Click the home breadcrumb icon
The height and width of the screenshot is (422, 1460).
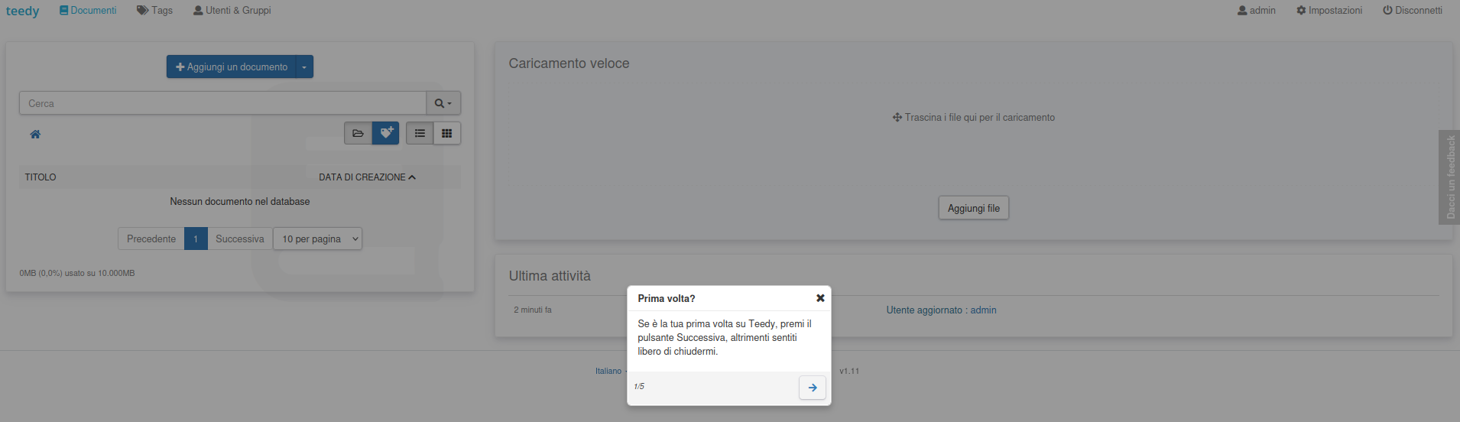pyautogui.click(x=35, y=134)
